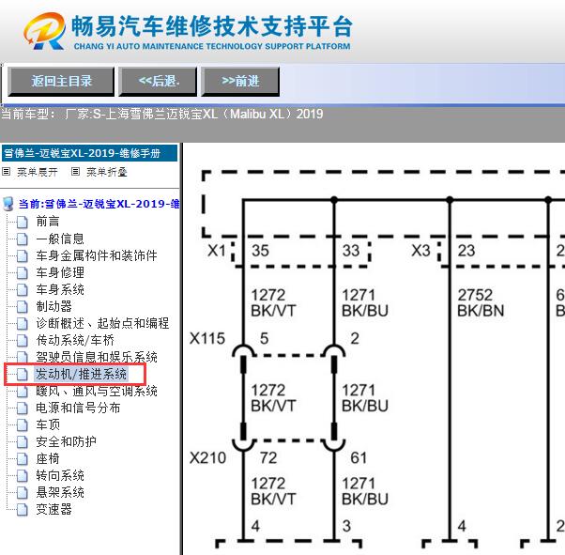Image resolution: width=565 pixels, height=555 pixels.
Task: Click page icon beside 安全和防护
Action: [23, 442]
